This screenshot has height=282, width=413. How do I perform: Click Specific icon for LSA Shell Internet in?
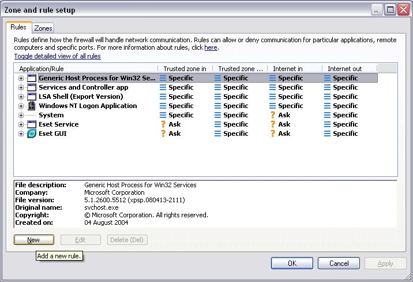272,97
